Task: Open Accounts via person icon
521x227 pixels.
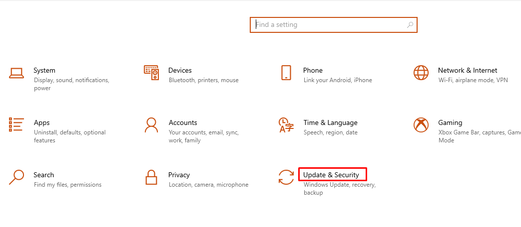Action: pos(151,125)
